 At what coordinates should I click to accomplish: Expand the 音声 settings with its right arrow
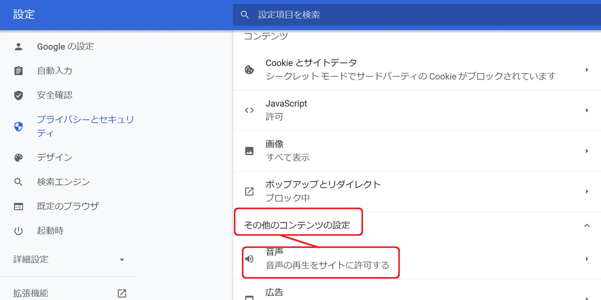pos(587,259)
